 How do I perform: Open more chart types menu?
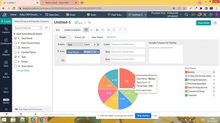pos(125,30)
